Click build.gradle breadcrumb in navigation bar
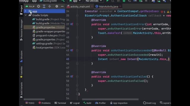The height and width of the screenshot is (106, 190). [x=48, y=1]
